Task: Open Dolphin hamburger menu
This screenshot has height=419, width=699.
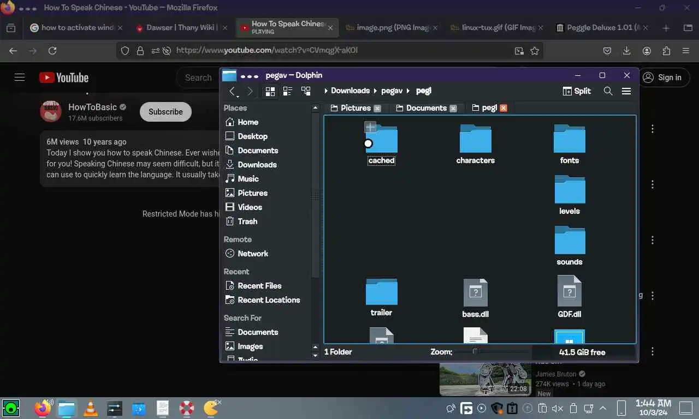Action: click(626, 91)
